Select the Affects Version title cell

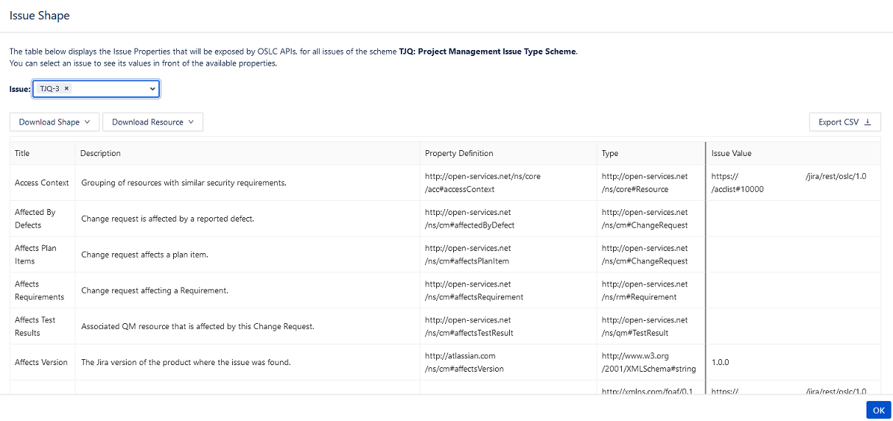click(x=42, y=362)
